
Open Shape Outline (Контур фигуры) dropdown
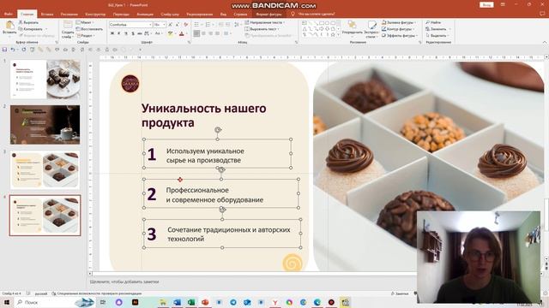pyautogui.click(x=399, y=29)
